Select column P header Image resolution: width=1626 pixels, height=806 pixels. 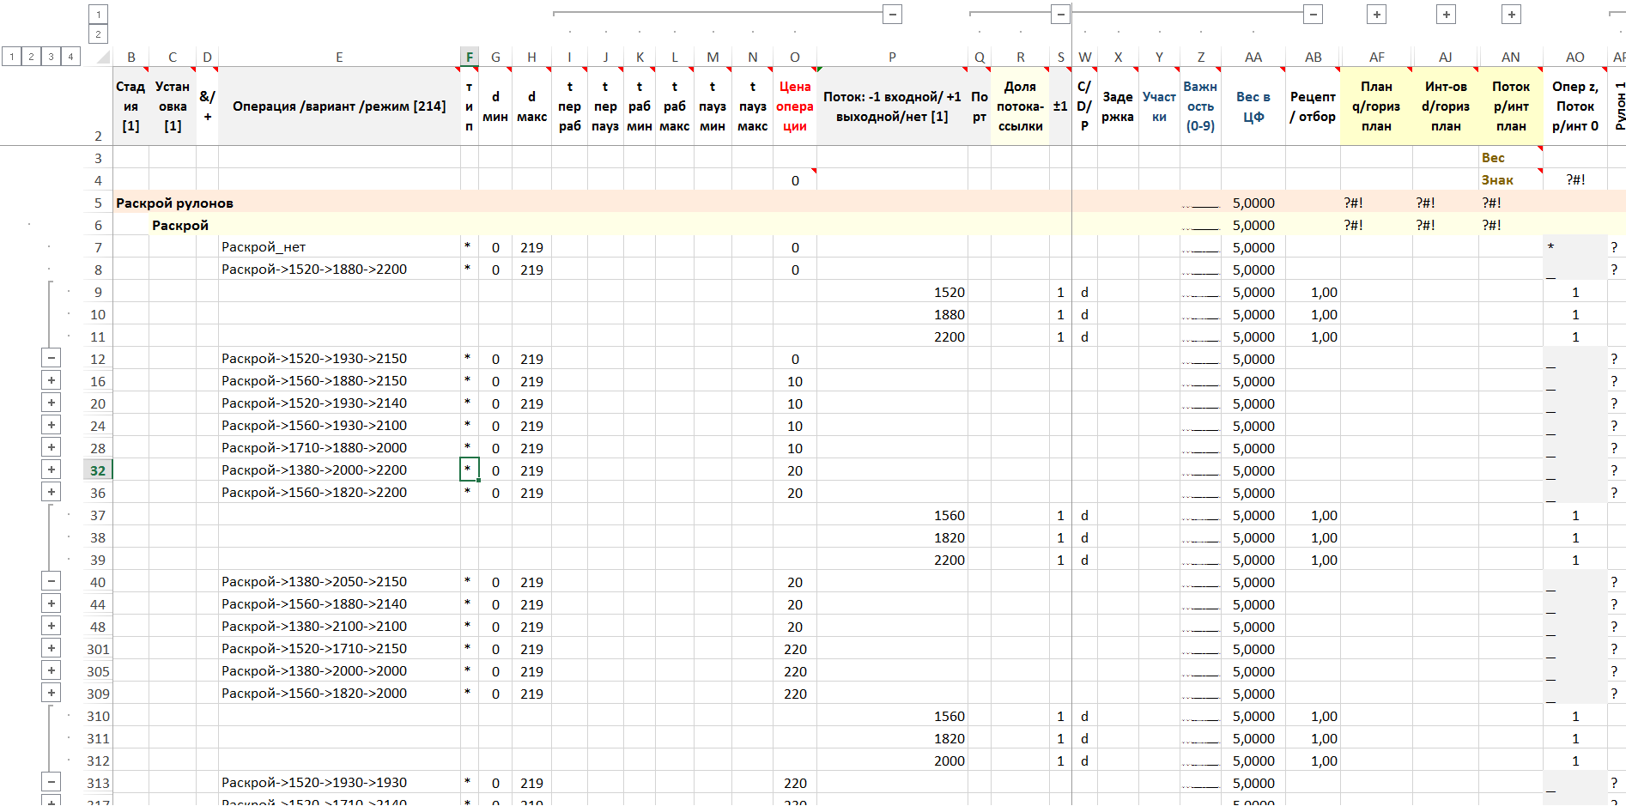point(891,58)
